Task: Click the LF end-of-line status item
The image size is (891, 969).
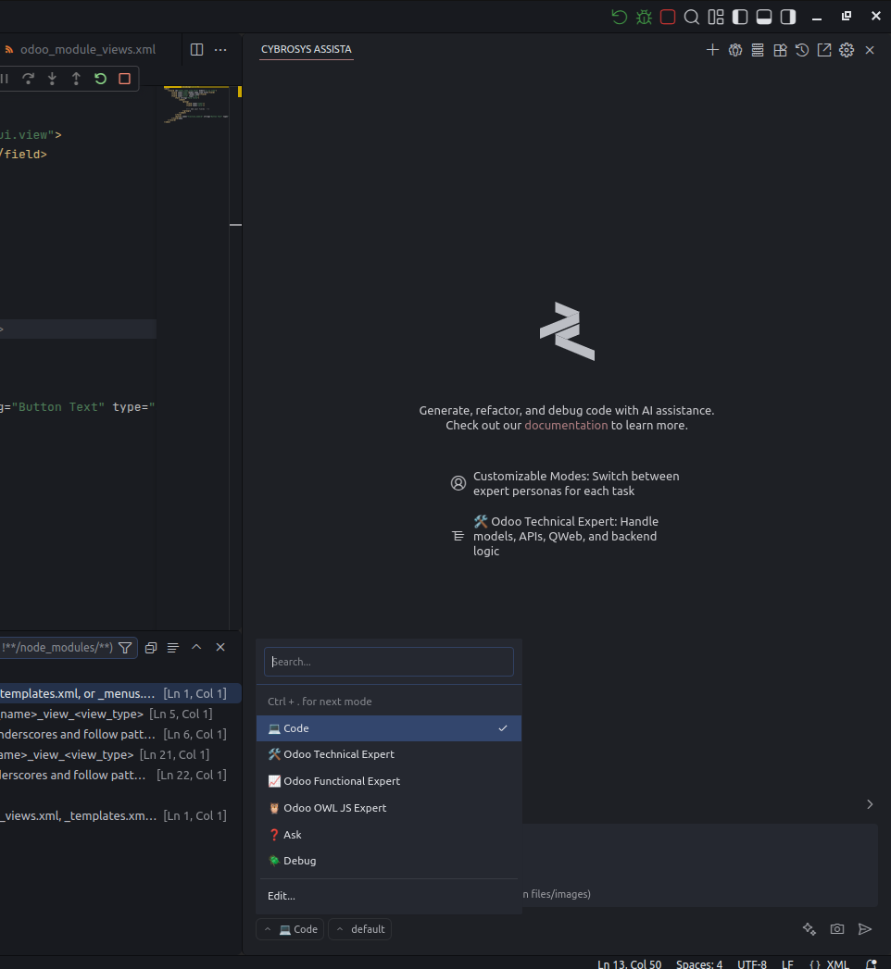Action: pos(787,964)
